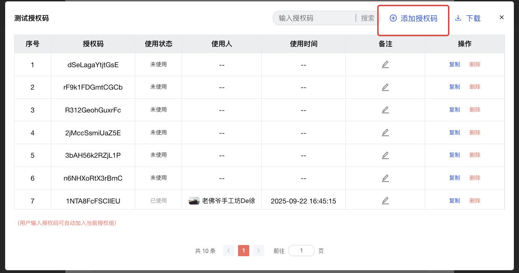Screen dimensions: 519x273
Task: Copy authorization code dSeLagaYtjtGsE
Action: click(x=454, y=64)
